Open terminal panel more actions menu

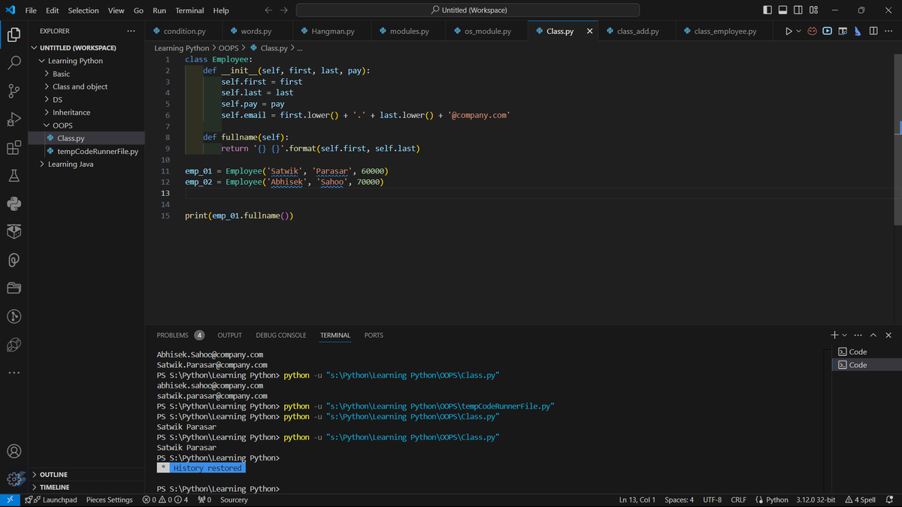858,335
